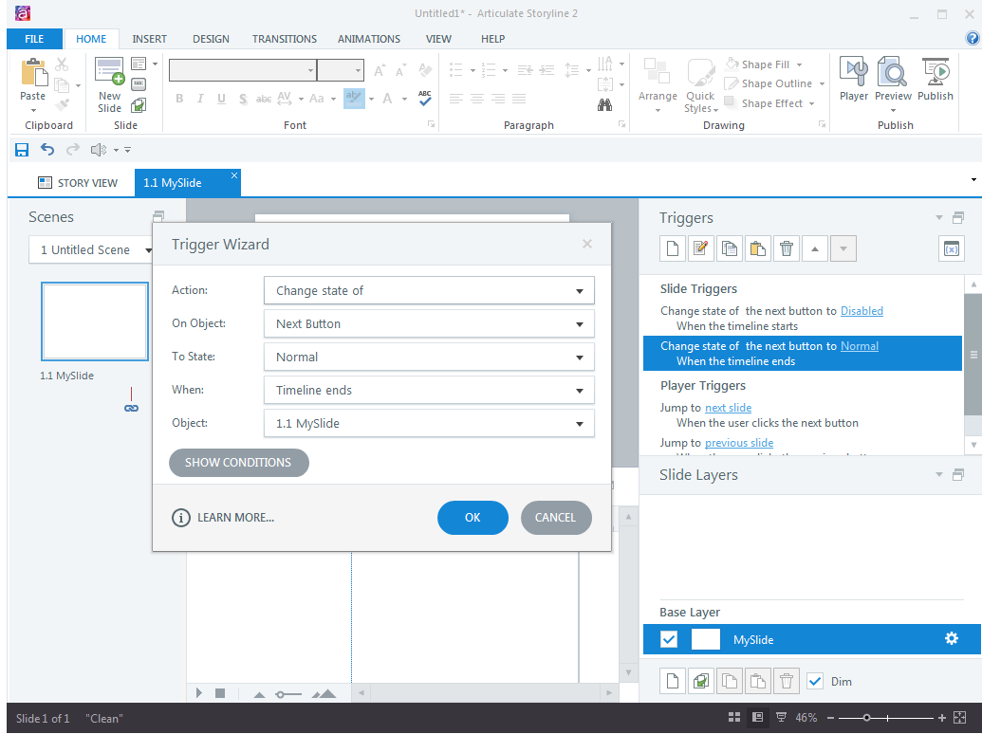
Task: Open the To State dropdown
Action: pyautogui.click(x=428, y=357)
